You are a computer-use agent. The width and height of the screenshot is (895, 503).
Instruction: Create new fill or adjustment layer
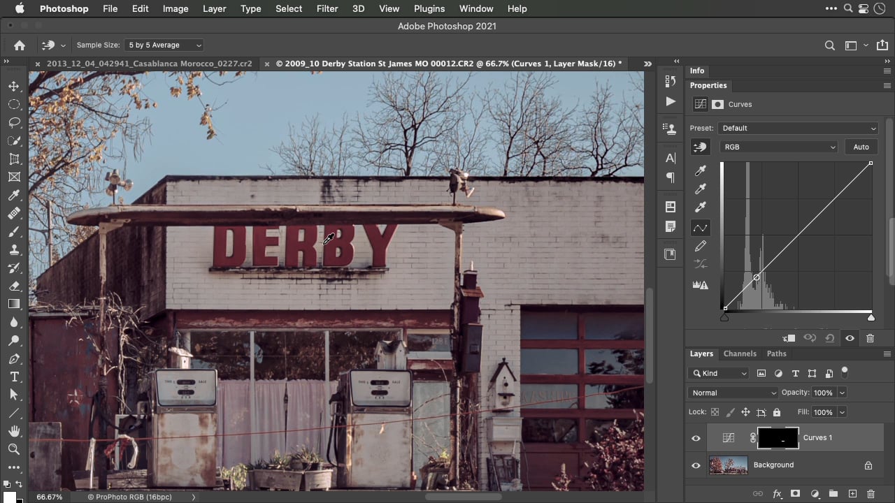pyautogui.click(x=815, y=494)
